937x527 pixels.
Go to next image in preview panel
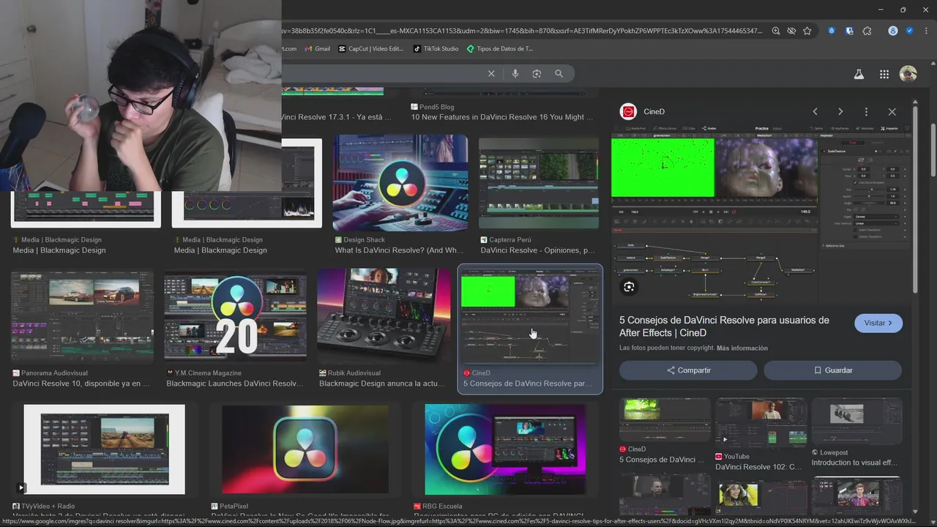click(x=840, y=111)
